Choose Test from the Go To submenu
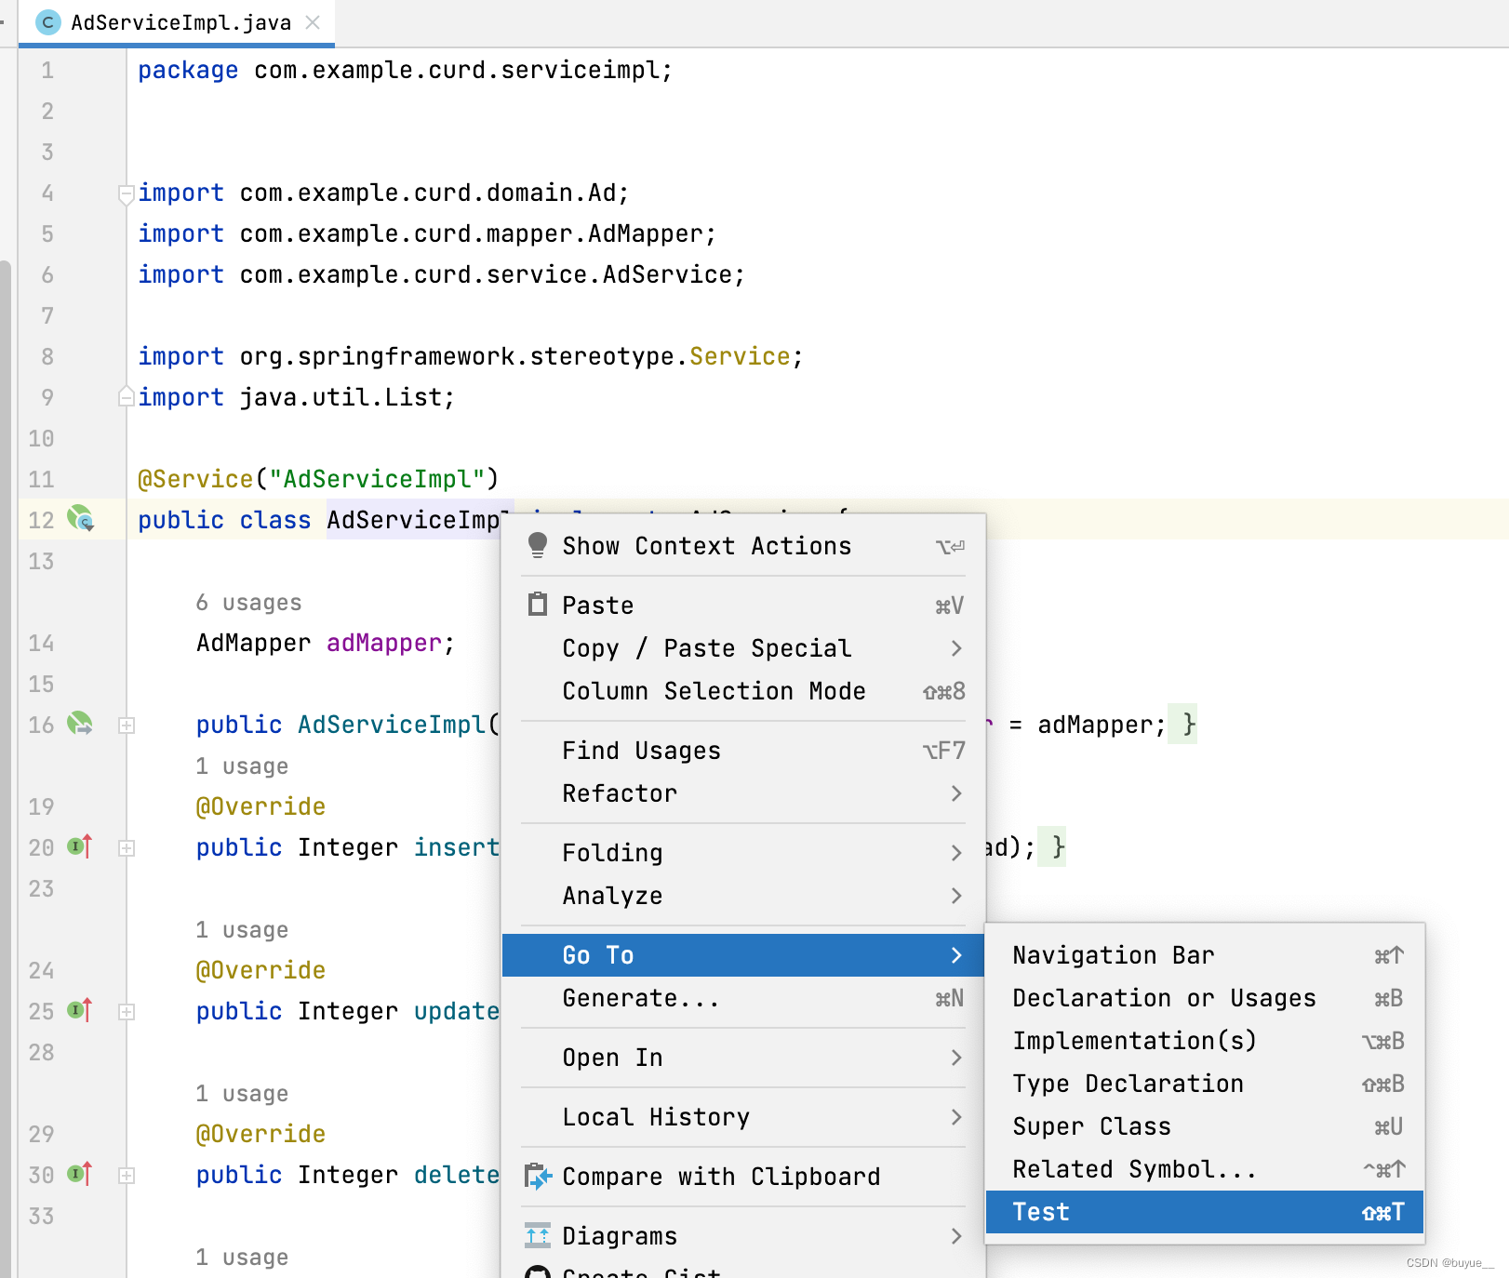The height and width of the screenshot is (1278, 1509). tap(1205, 1212)
